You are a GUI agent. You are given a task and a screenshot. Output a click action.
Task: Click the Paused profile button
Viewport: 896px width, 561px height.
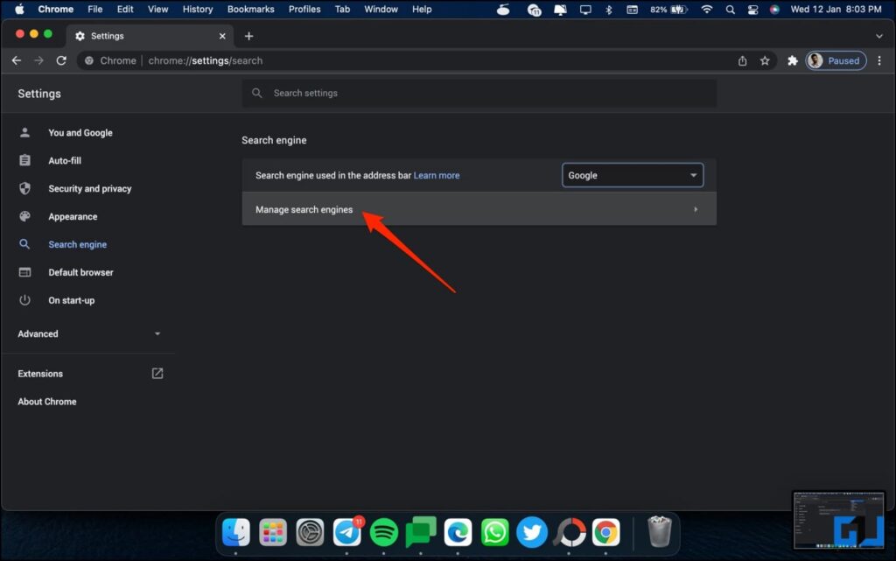(836, 60)
